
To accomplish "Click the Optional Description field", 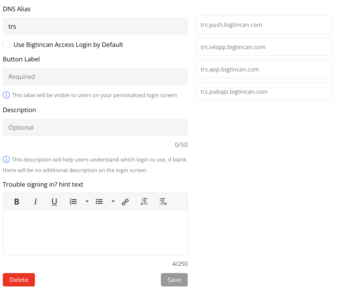I will click(95, 127).
